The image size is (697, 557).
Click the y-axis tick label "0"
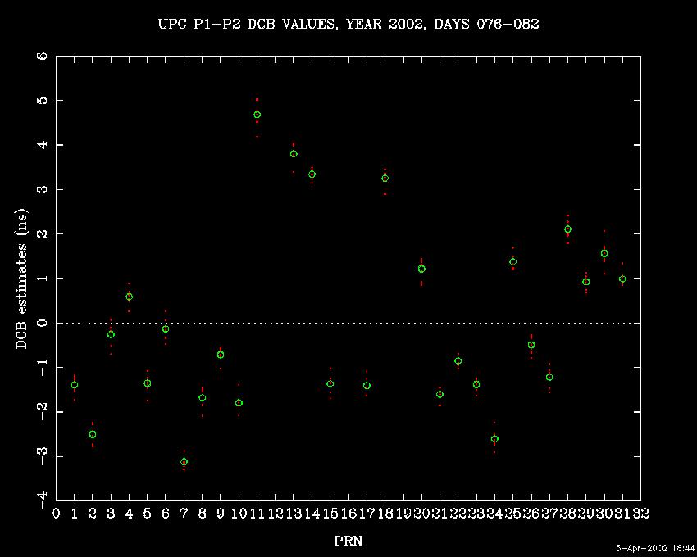coord(42,323)
